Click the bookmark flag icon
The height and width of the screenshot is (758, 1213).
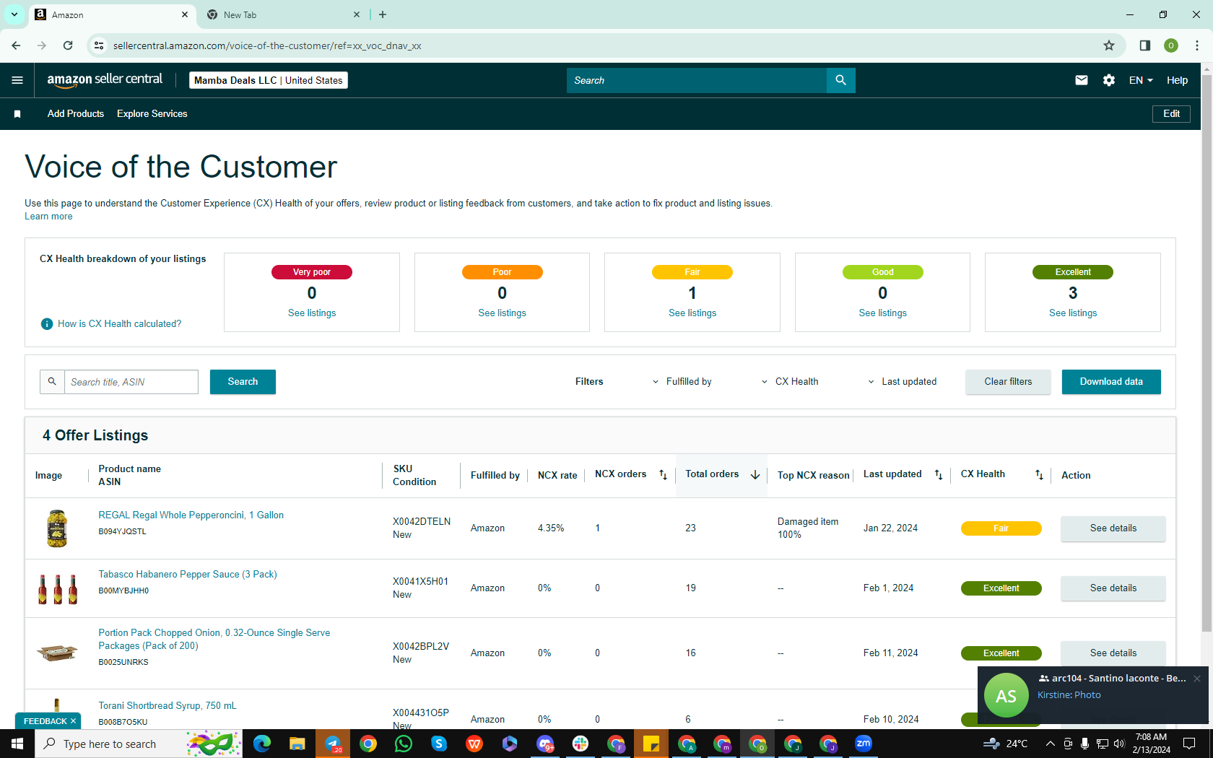(17, 114)
